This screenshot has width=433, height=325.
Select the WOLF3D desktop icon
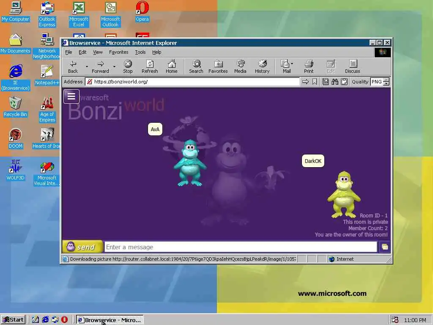pyautogui.click(x=16, y=170)
